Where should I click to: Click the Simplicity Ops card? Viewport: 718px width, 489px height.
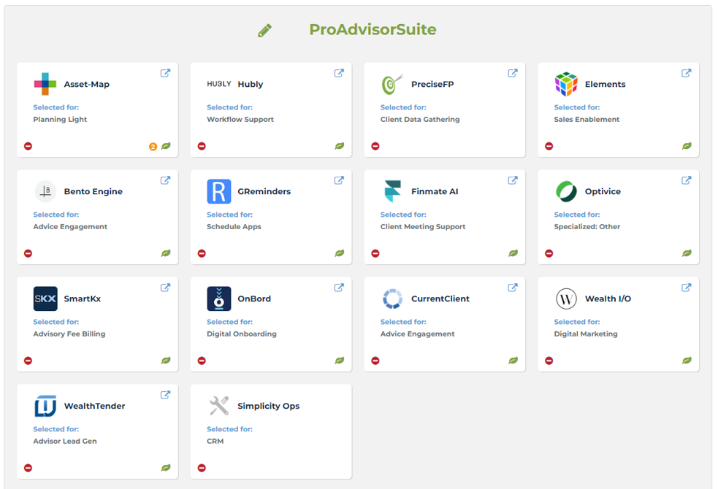(270, 431)
